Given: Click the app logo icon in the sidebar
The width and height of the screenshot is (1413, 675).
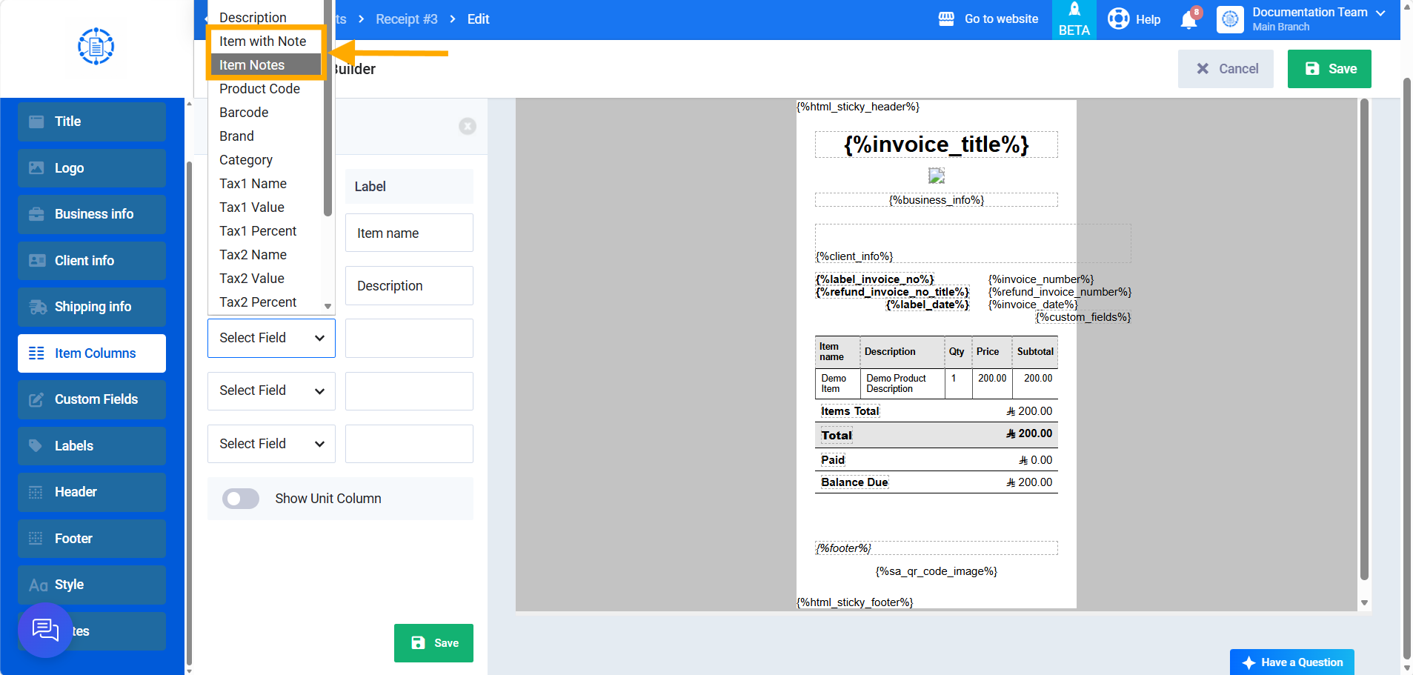Looking at the screenshot, I should point(96,46).
